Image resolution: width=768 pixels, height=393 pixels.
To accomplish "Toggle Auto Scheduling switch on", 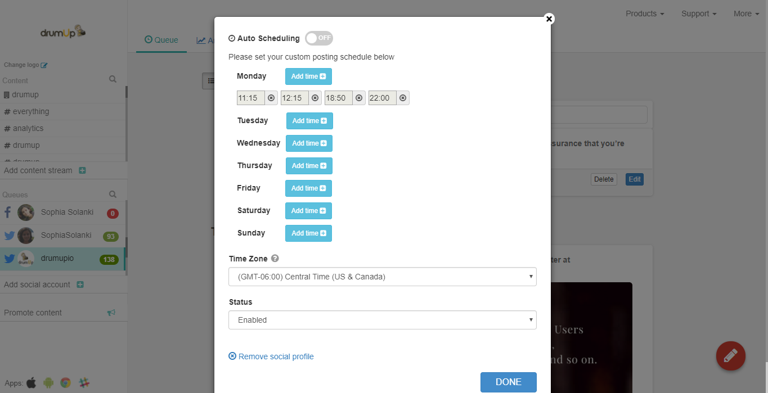I will coord(319,38).
